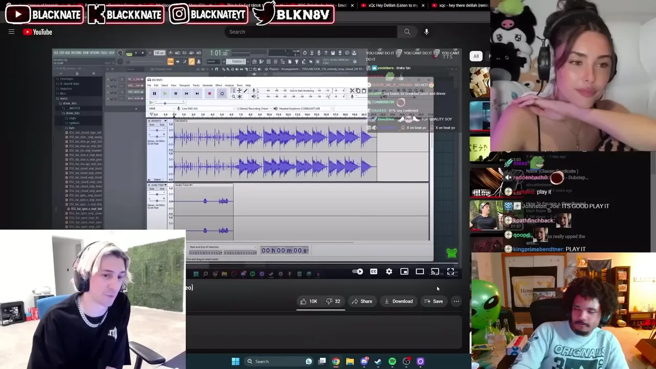Open File Explorer from the taskbar

350,361
